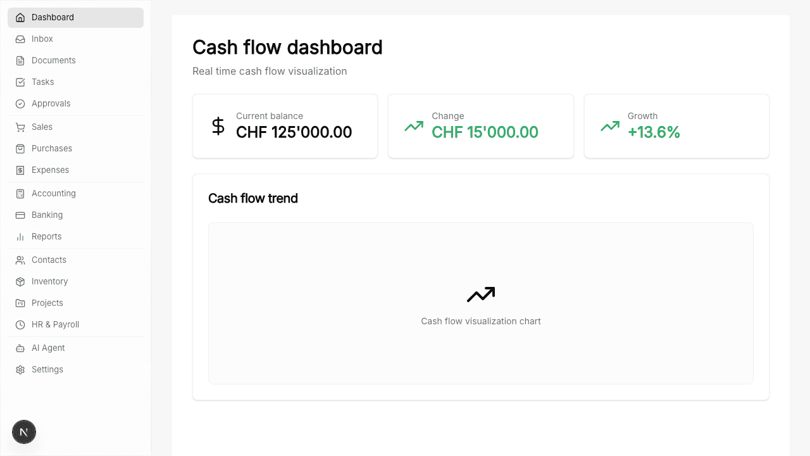Open the Settings gear icon
810x456 pixels.
[21, 369]
